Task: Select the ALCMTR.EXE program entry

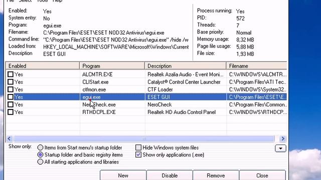Action: click(x=97, y=74)
